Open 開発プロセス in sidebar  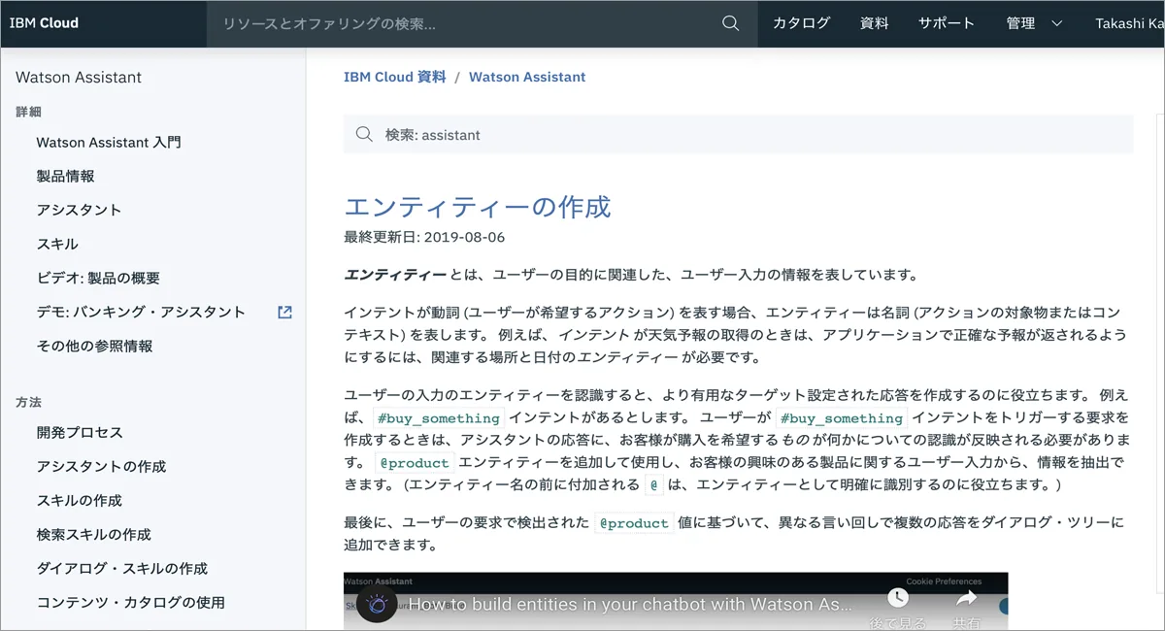point(80,432)
